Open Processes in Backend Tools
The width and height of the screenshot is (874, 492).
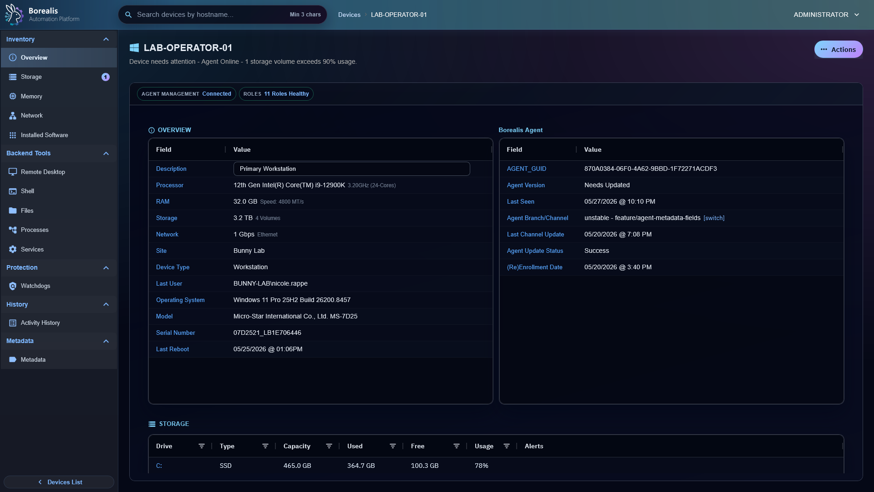[x=59, y=230]
